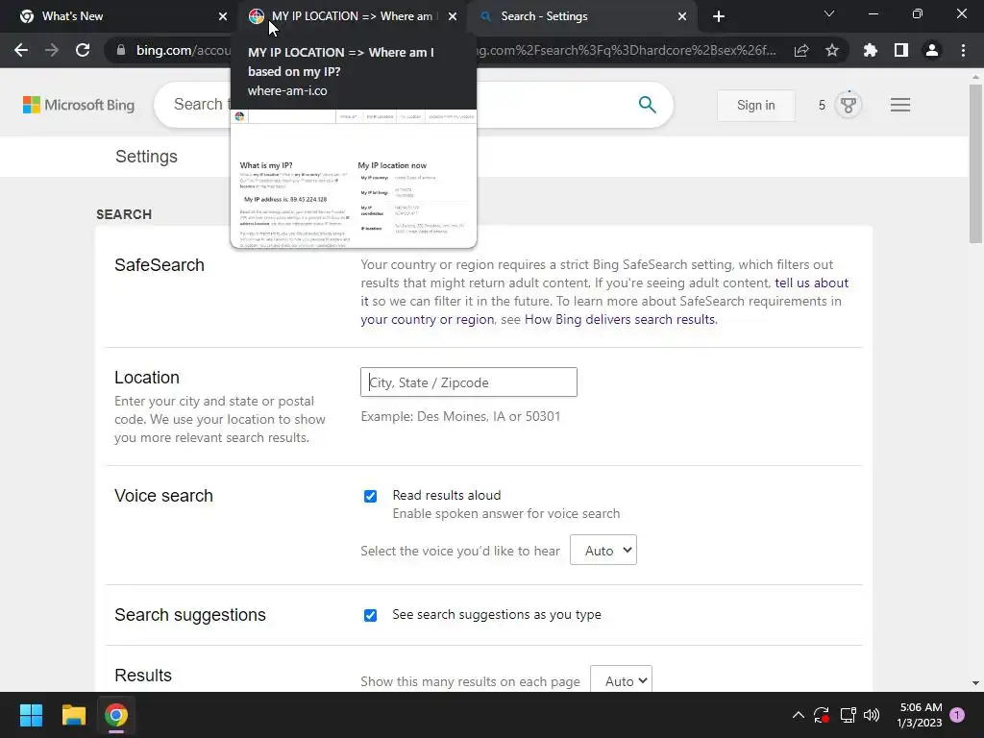Click the scrollbar down arrow
This screenshot has height=738, width=984.
[x=975, y=683]
